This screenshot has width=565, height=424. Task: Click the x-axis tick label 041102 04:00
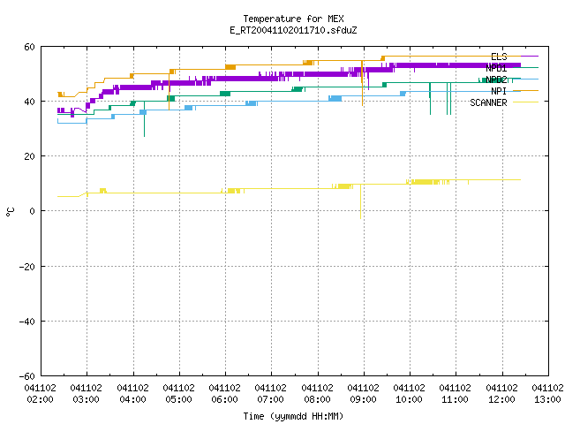132,394
